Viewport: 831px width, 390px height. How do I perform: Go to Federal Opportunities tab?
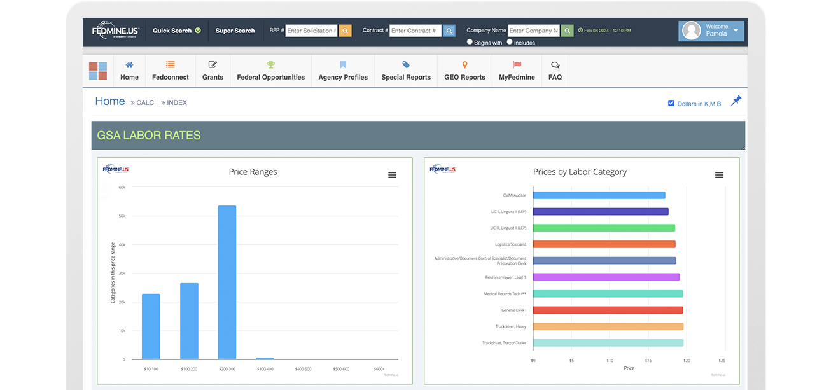(x=270, y=71)
